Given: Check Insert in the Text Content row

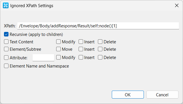Looking at the screenshot, I should pos(81,42).
